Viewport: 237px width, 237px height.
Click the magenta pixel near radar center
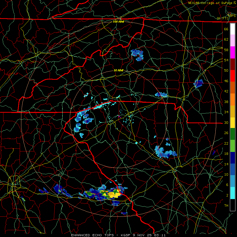[x=119, y=117]
